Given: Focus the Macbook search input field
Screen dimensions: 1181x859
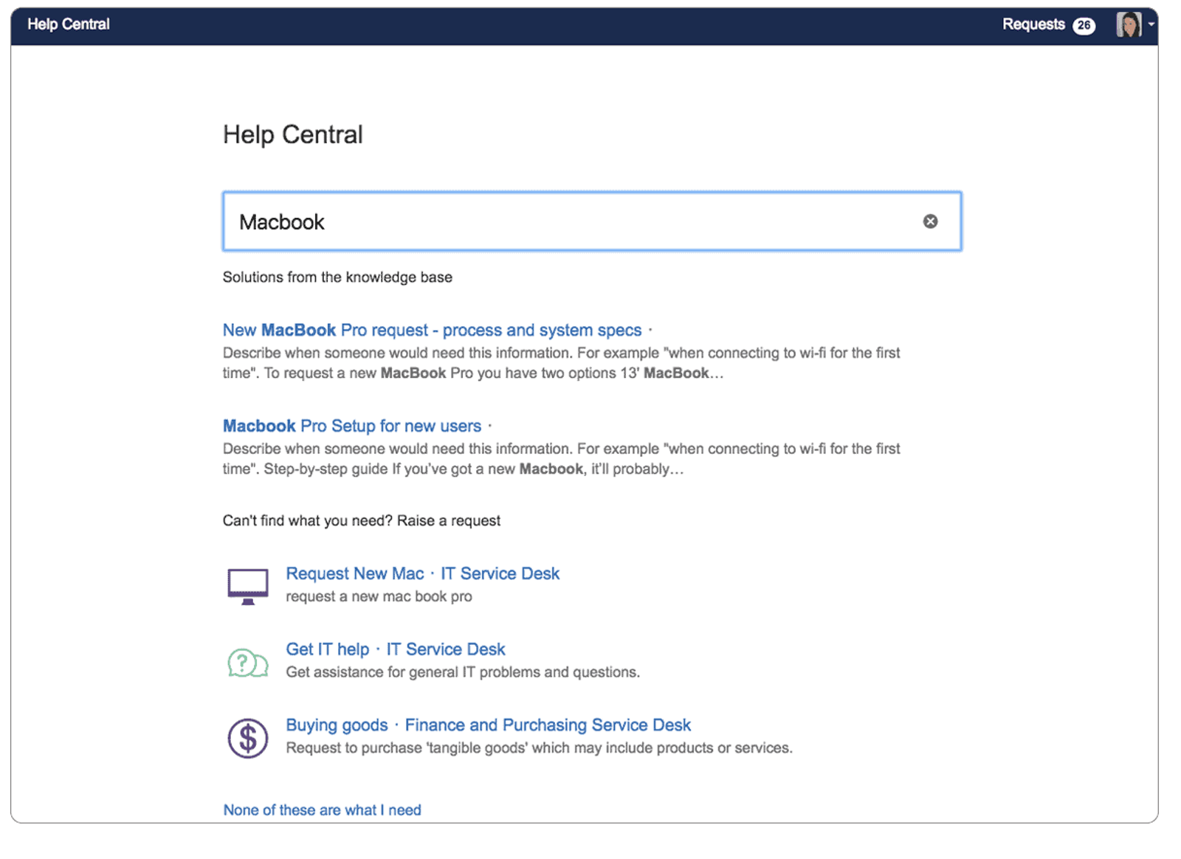Looking at the screenshot, I should click(x=592, y=221).
